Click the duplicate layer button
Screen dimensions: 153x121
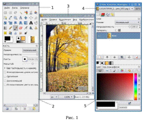(122, 57)
